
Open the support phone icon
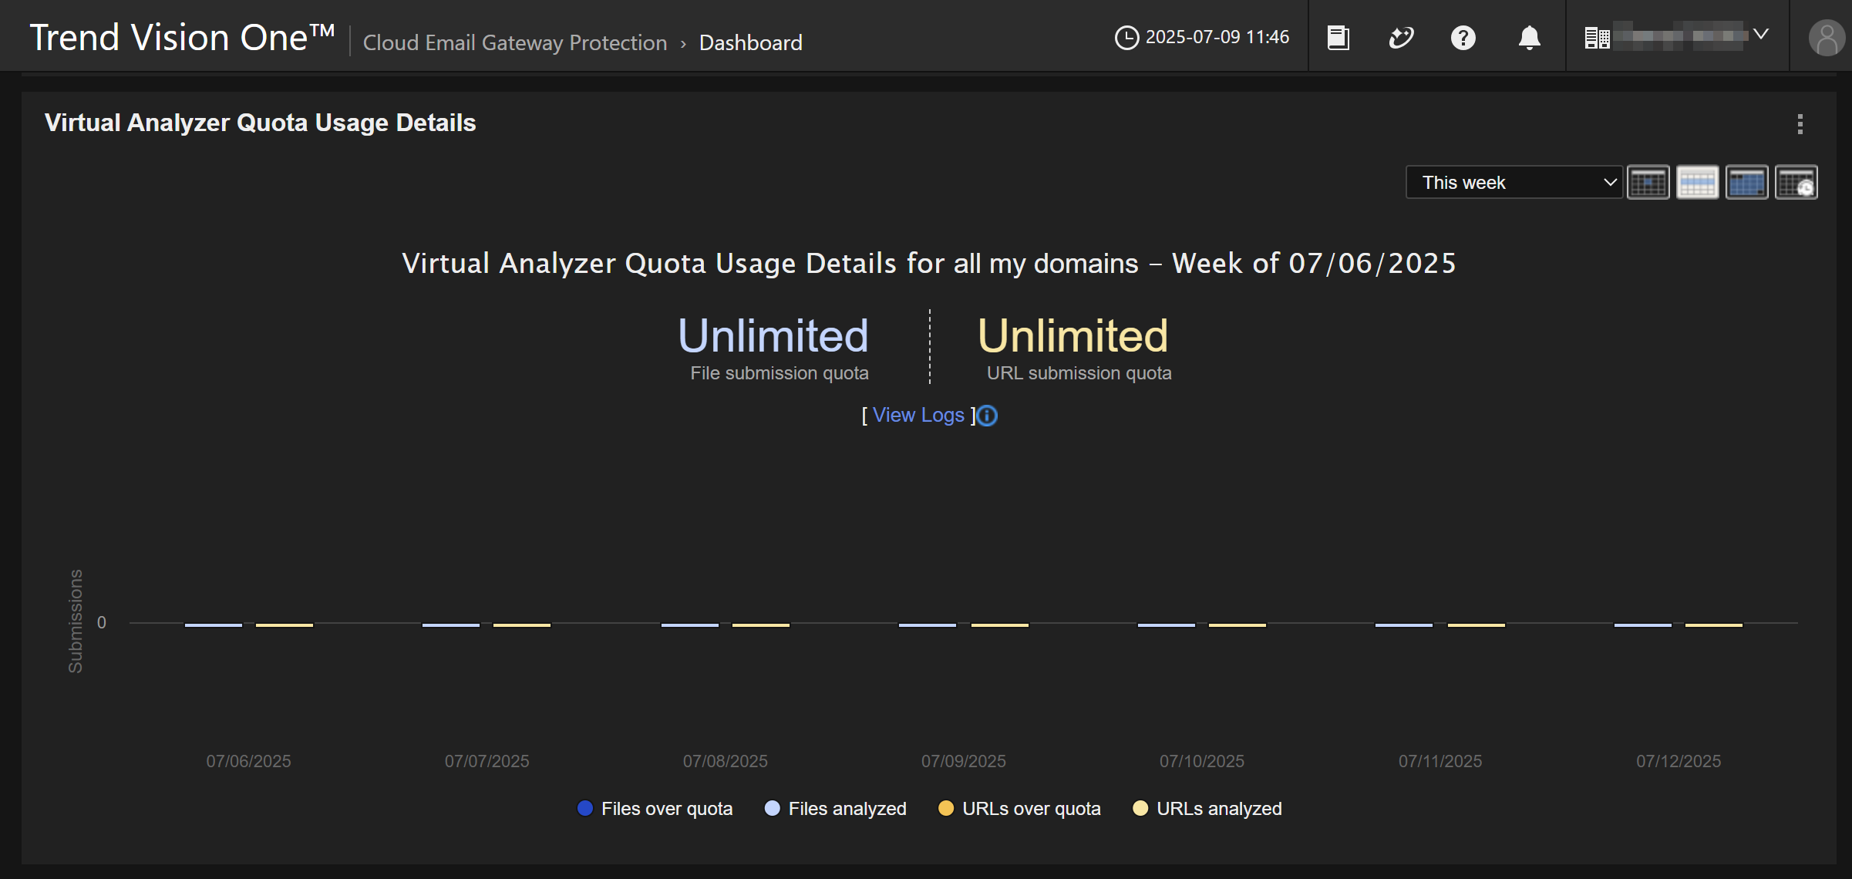pyautogui.click(x=1400, y=37)
